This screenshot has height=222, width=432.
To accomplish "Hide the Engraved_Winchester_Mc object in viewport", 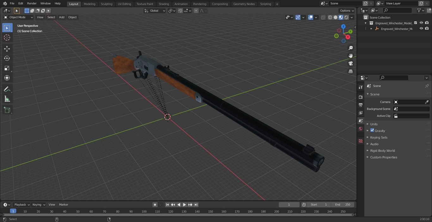I will [x=421, y=28].
